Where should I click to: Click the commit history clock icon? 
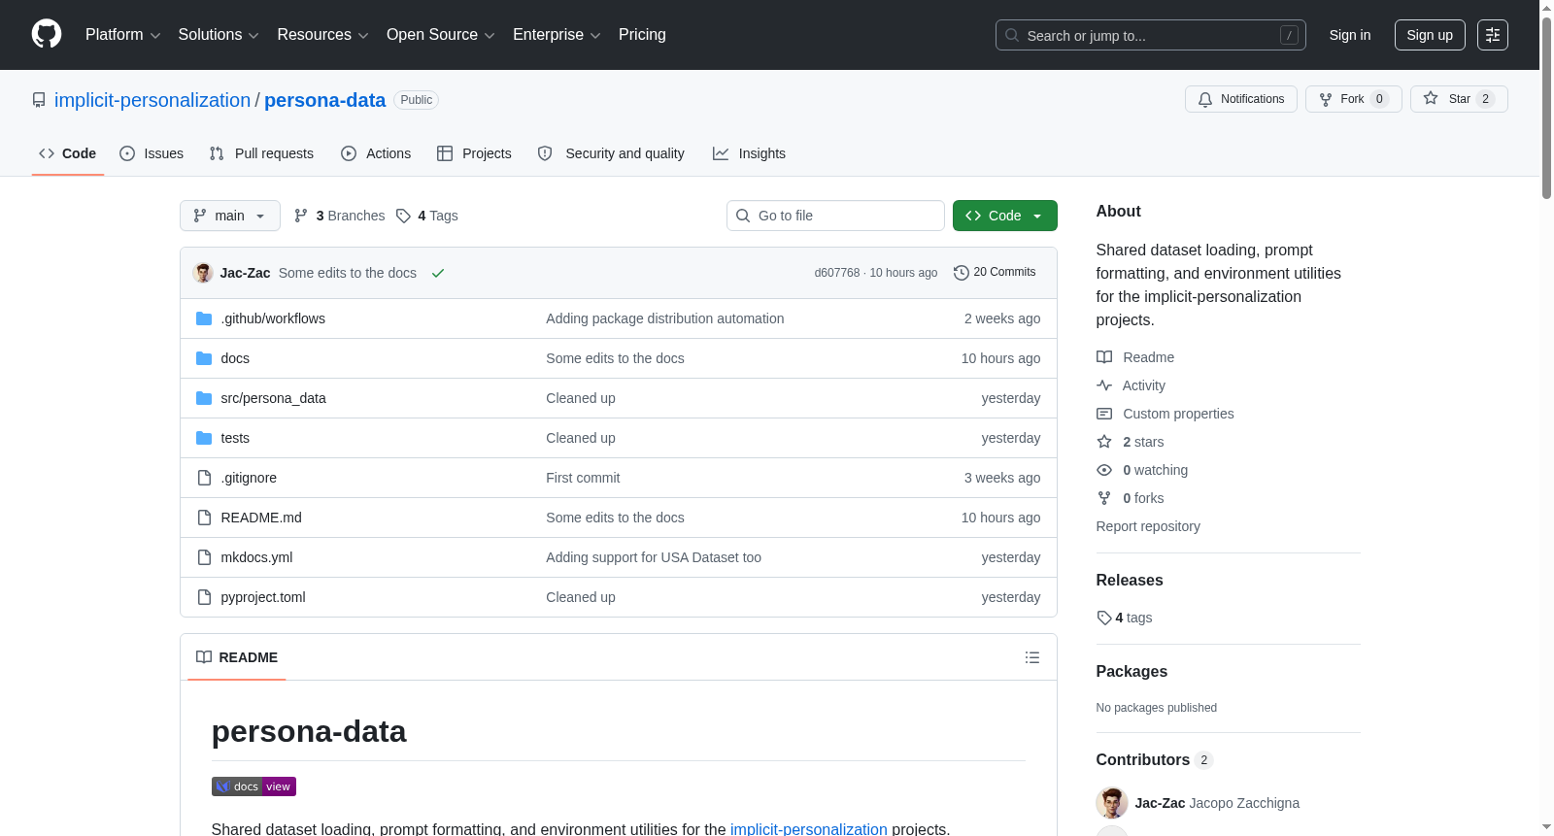pos(962,273)
